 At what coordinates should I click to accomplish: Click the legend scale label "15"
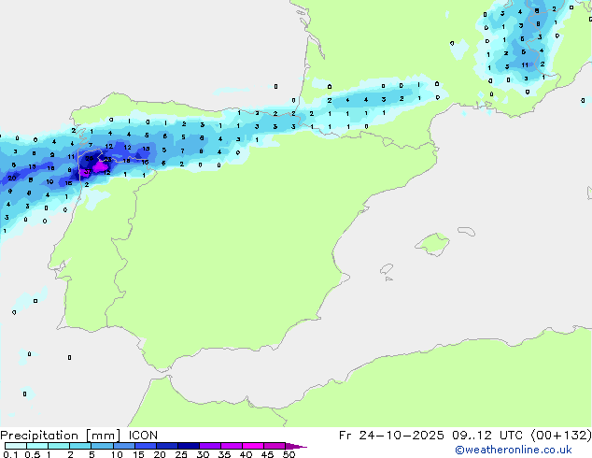[x=138, y=454]
